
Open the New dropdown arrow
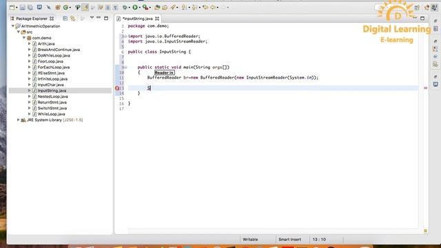click(x=17, y=8)
